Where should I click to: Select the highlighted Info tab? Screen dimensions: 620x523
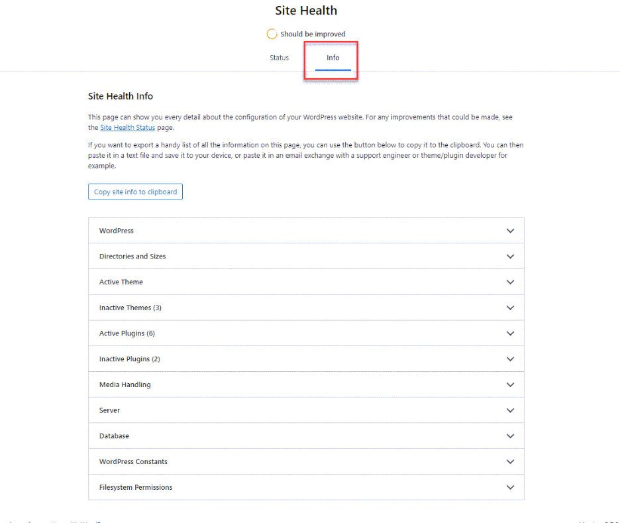pos(332,58)
